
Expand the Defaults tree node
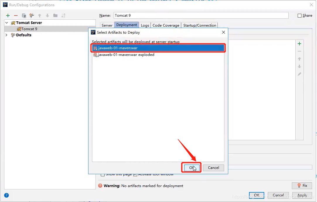click(6, 35)
